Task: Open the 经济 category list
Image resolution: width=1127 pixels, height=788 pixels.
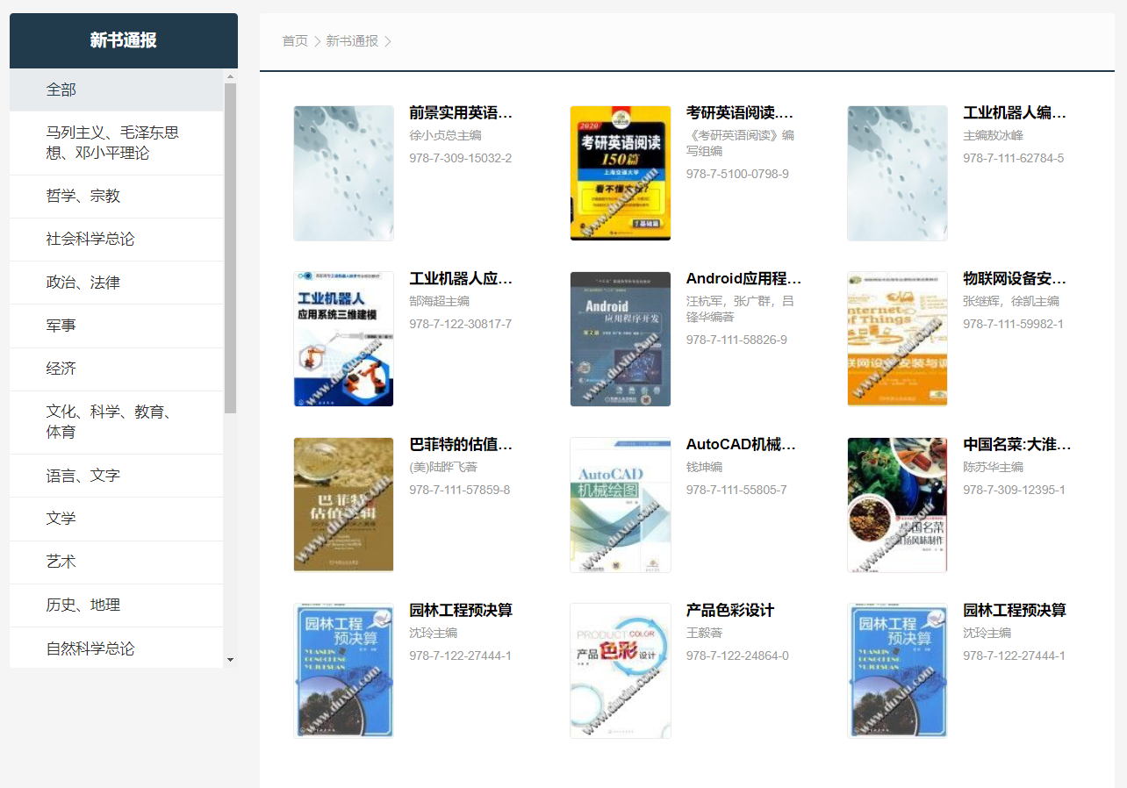Action: [x=61, y=368]
